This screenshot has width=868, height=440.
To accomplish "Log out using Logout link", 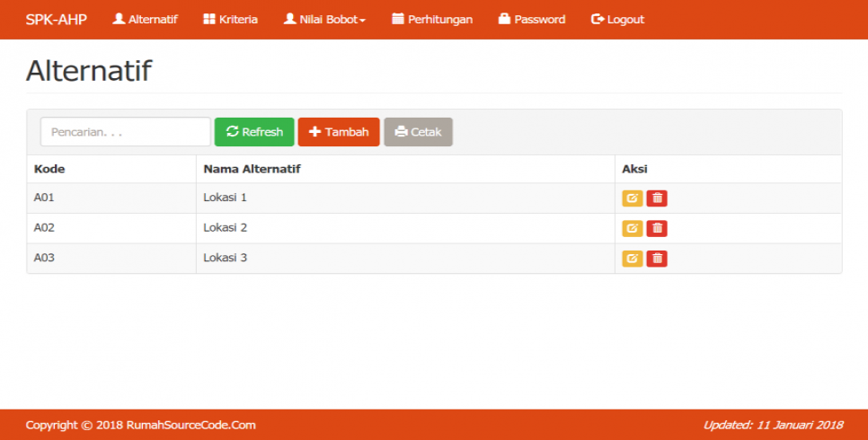I will tap(618, 20).
